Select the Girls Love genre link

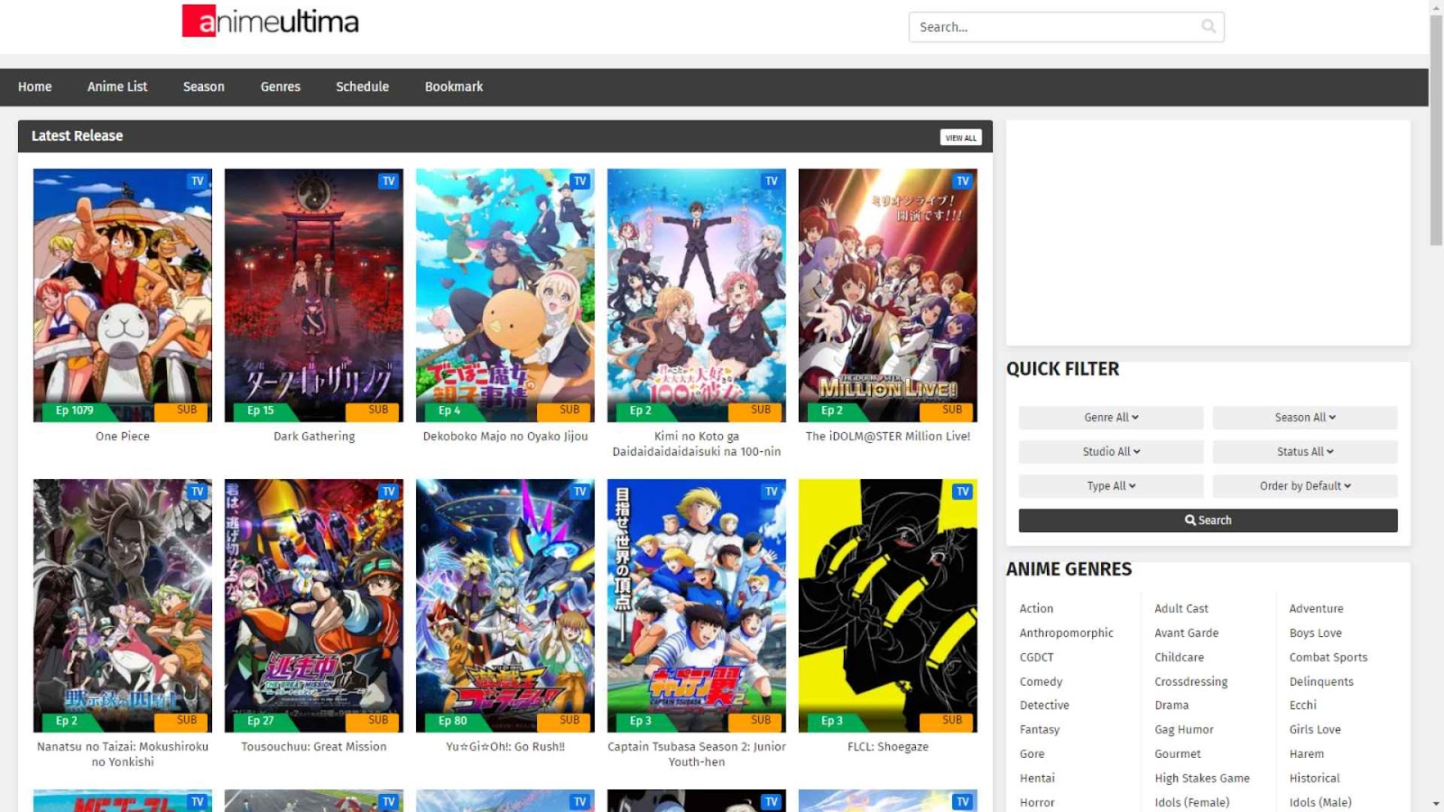coord(1316,730)
